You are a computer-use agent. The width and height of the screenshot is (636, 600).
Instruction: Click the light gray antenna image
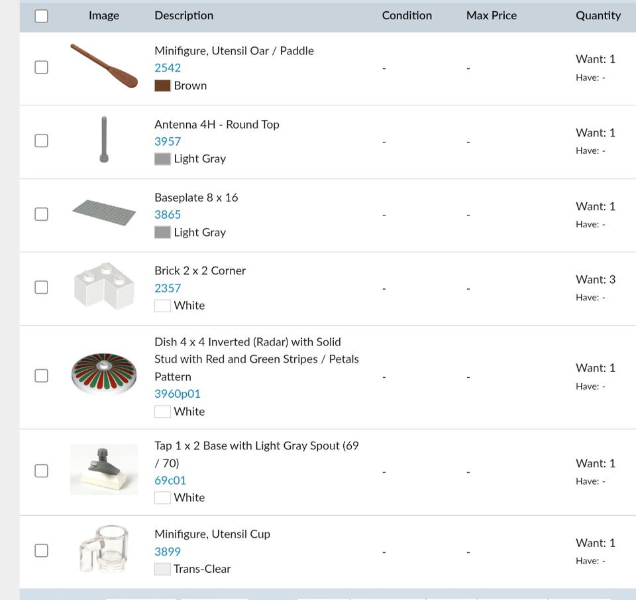tap(104, 140)
